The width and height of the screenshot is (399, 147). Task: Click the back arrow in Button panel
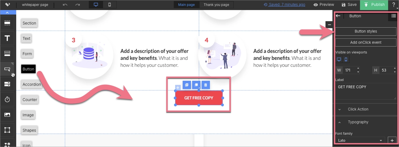click(338, 16)
